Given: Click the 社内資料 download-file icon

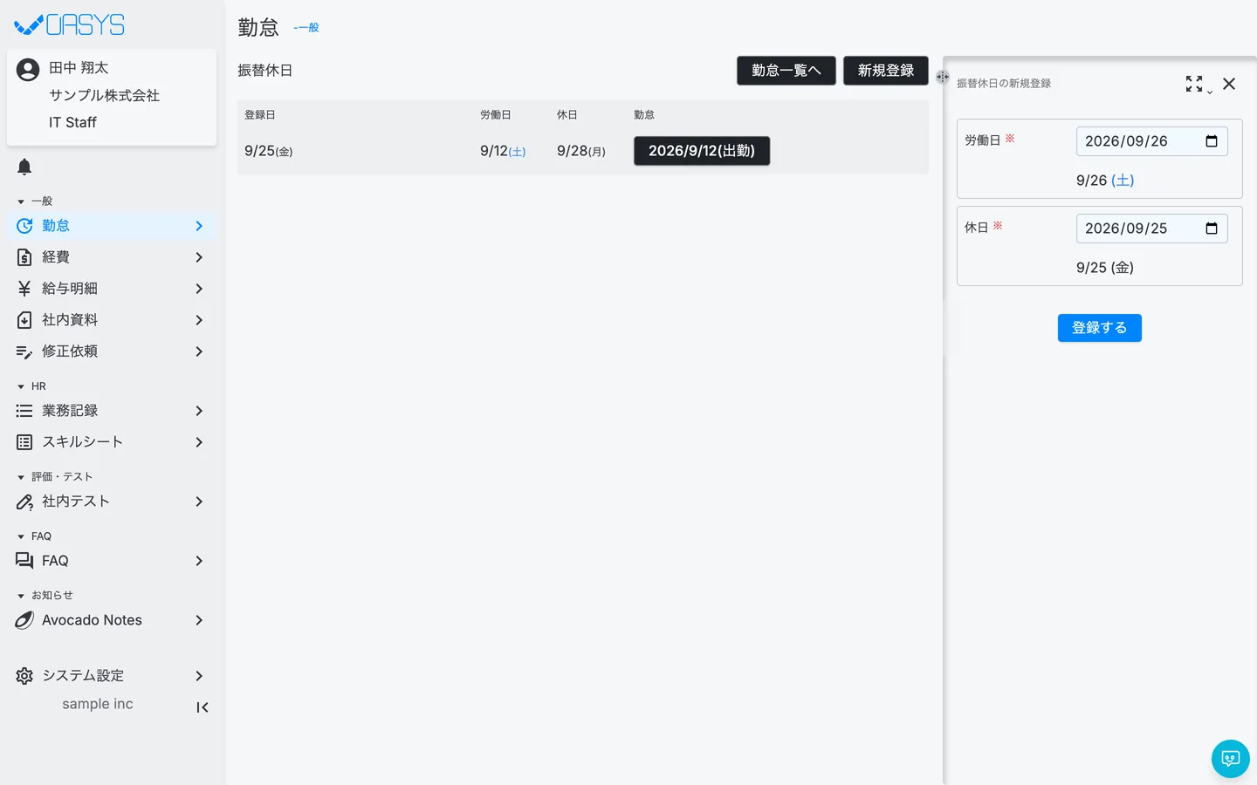Looking at the screenshot, I should 24,320.
